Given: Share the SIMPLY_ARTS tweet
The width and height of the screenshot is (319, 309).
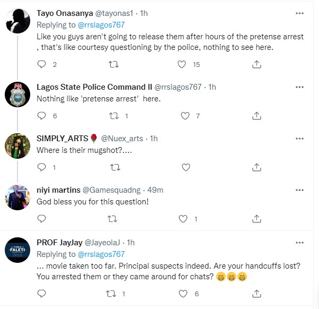Looking at the screenshot, I should pos(256,167).
